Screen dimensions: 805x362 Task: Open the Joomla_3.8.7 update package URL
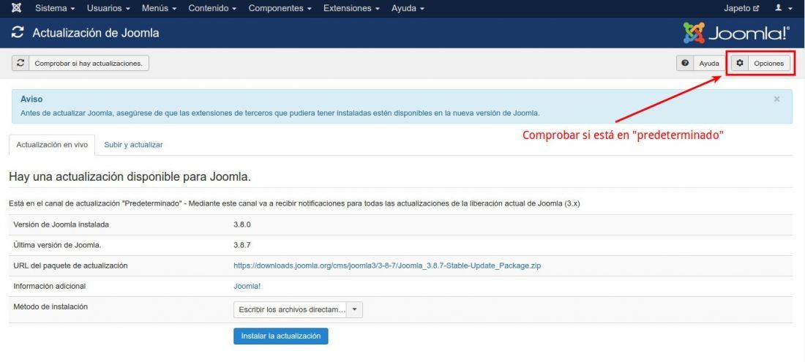point(387,265)
